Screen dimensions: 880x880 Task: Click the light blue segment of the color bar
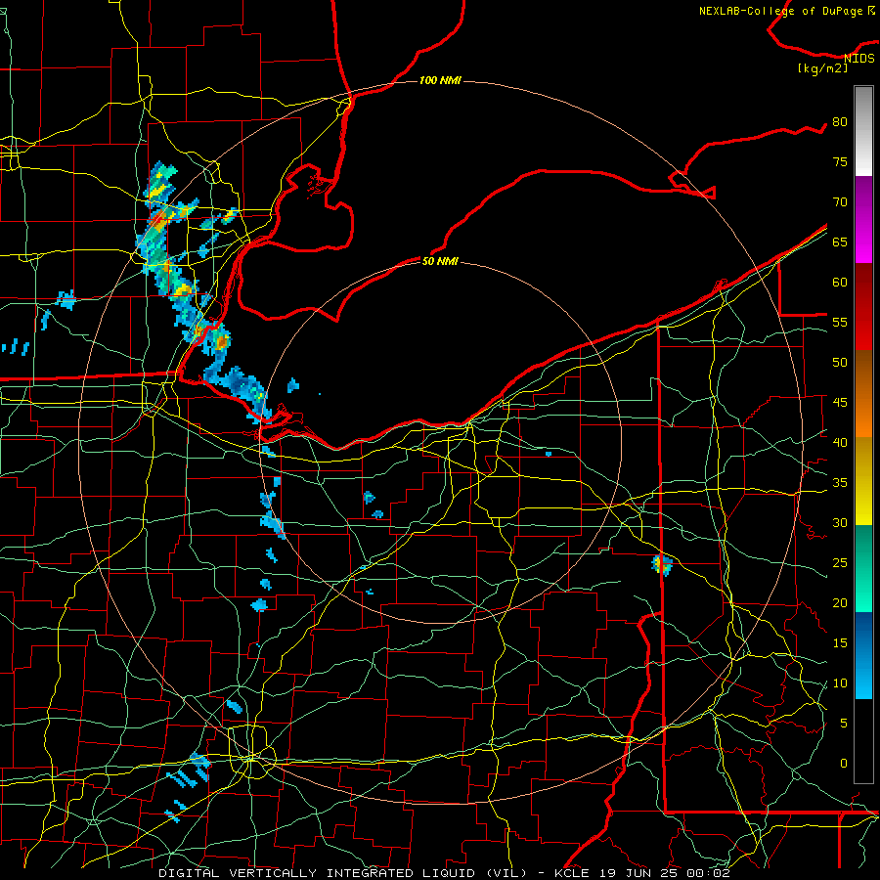863,655
